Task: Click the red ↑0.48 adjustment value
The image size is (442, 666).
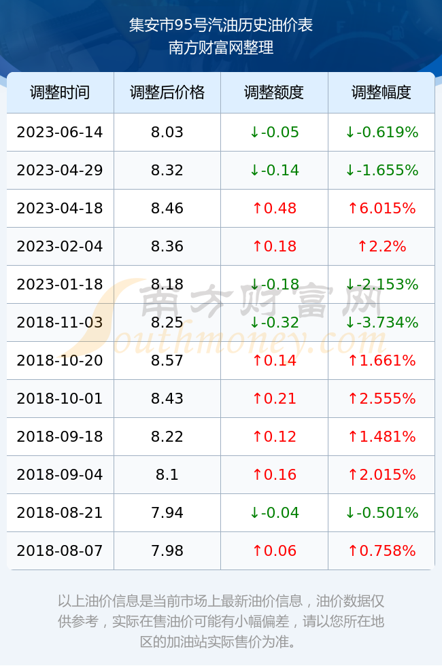Action: click(x=274, y=208)
